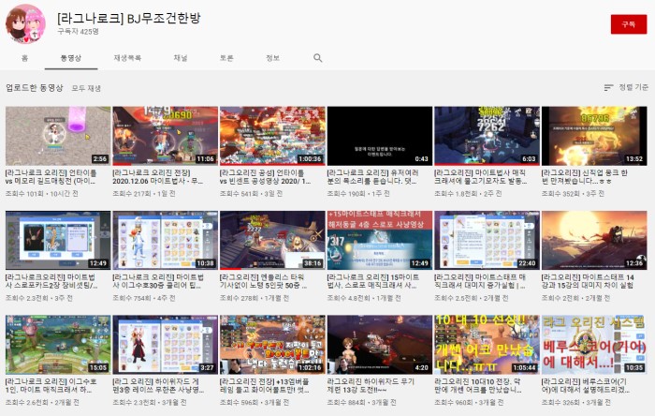
Task: Open title '[라그오리진 공성] 언타이틀 vs 빈센트'
Action: click(x=266, y=177)
